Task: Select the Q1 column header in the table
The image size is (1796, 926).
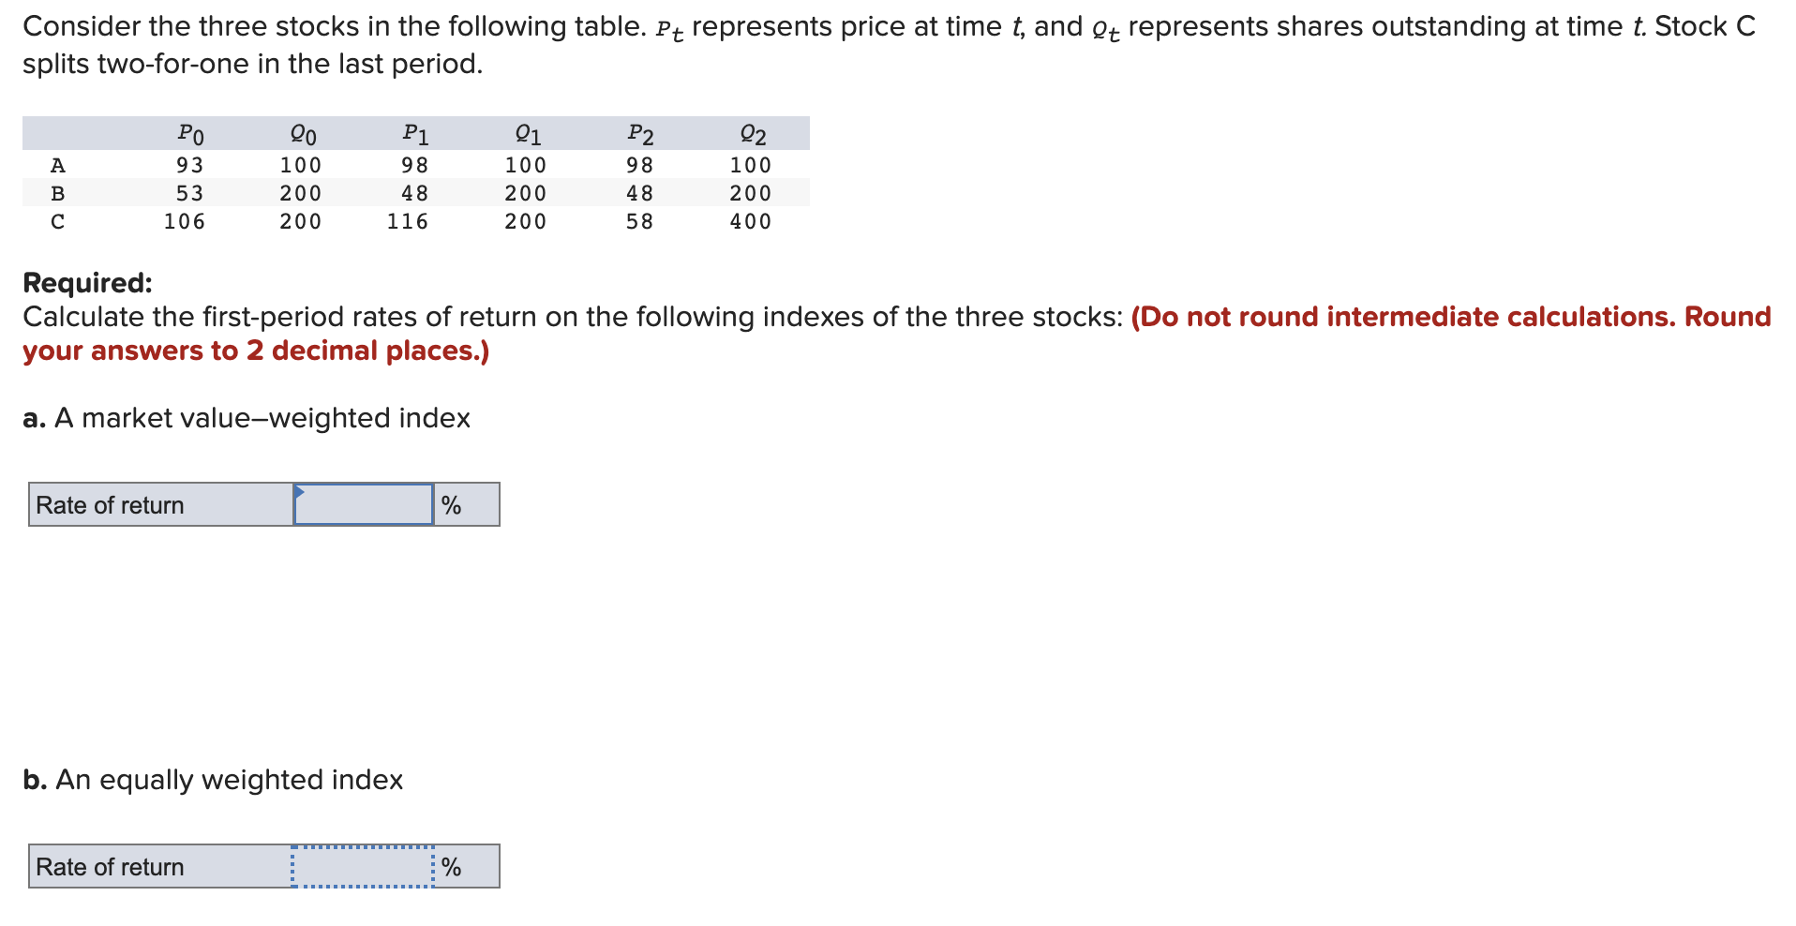Action: [x=526, y=133]
